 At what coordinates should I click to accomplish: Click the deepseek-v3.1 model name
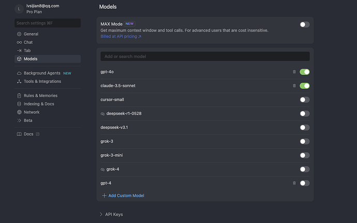[x=114, y=127]
